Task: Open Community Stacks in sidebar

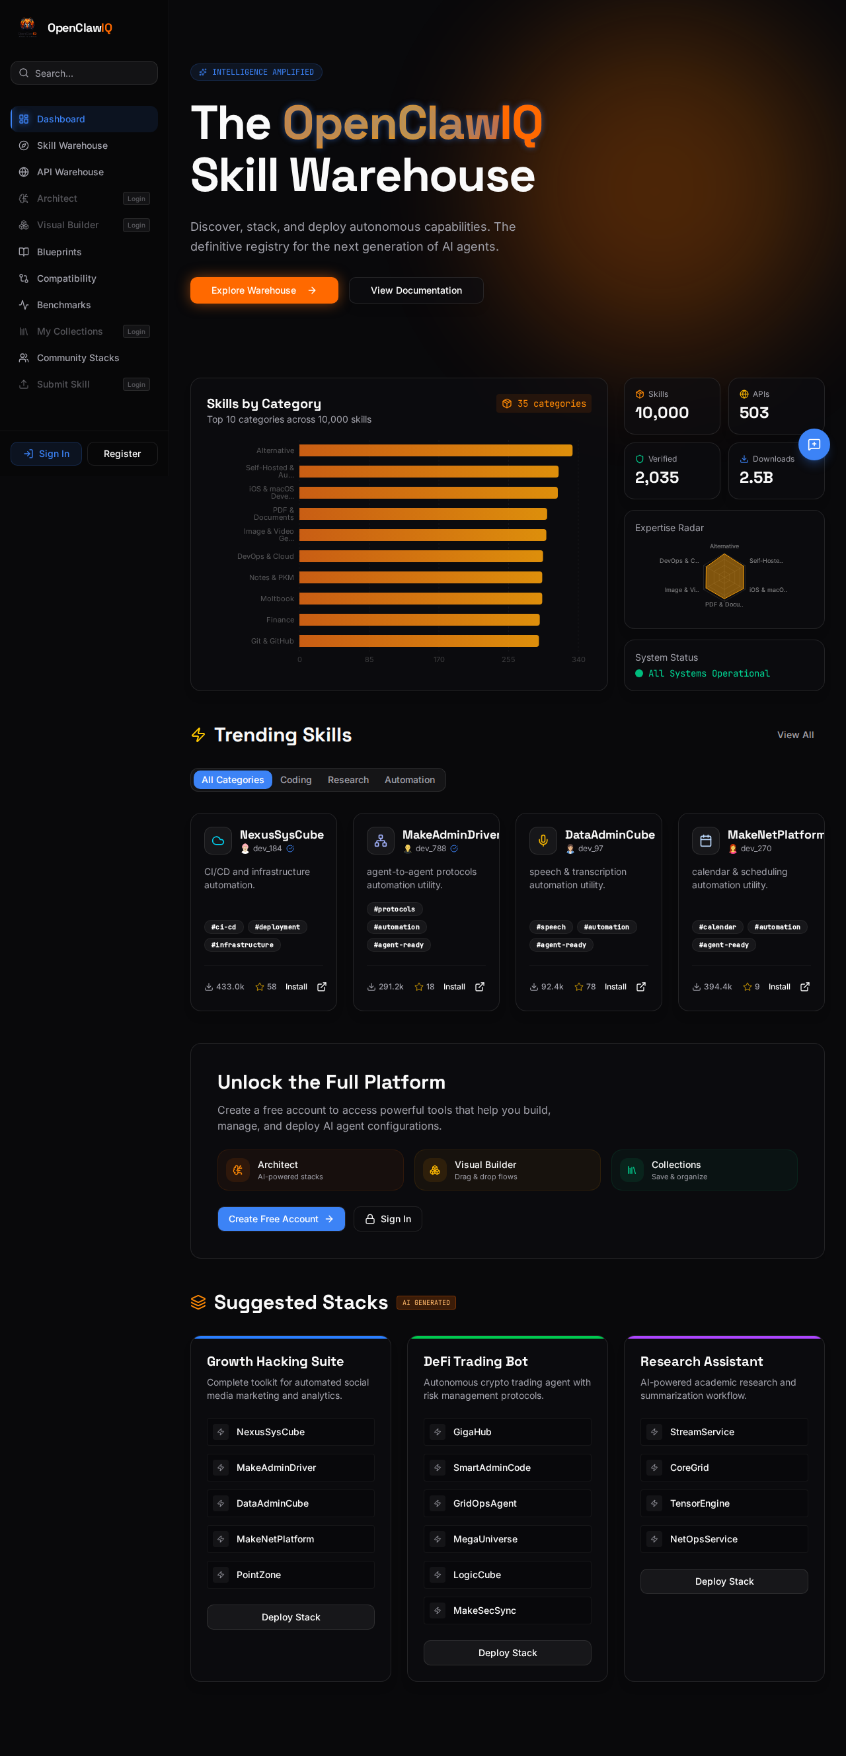Action: [x=85, y=358]
